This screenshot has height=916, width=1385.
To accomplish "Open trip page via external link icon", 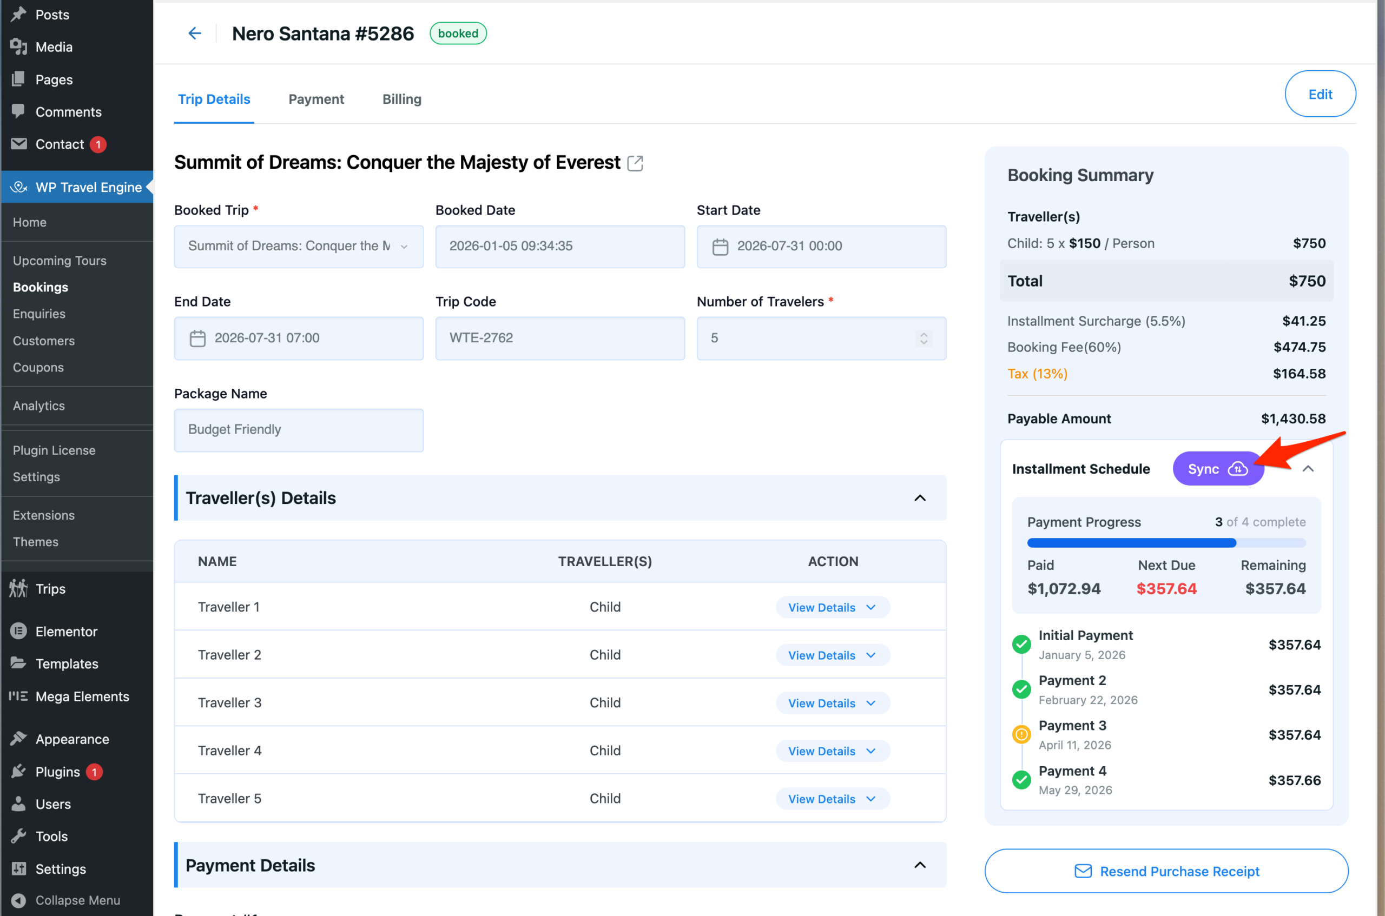I will point(635,163).
